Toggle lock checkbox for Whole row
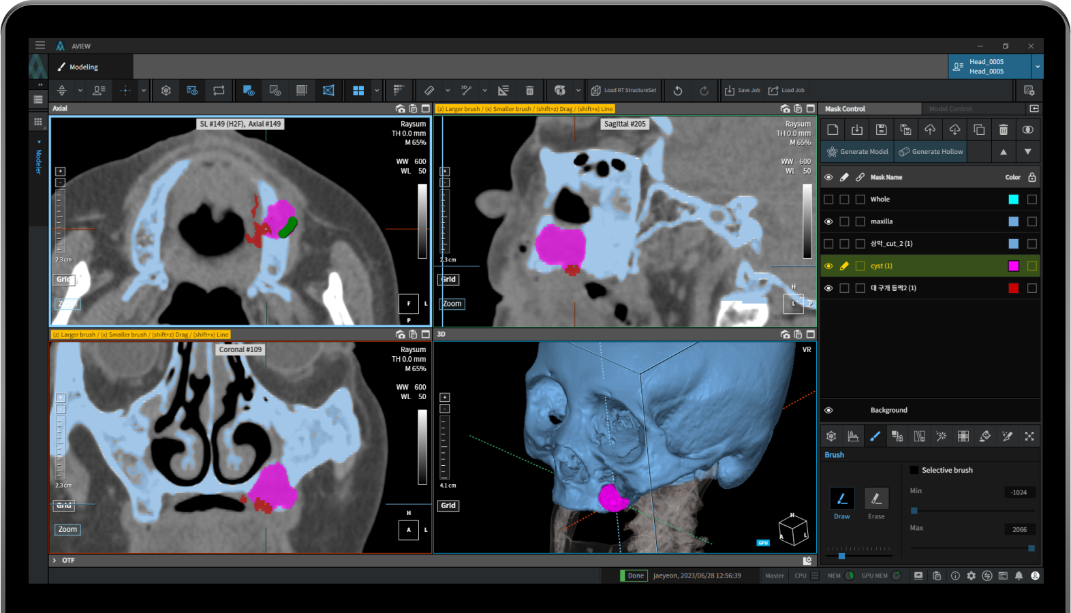Image resolution: width=1071 pixels, height=613 pixels. (1032, 200)
